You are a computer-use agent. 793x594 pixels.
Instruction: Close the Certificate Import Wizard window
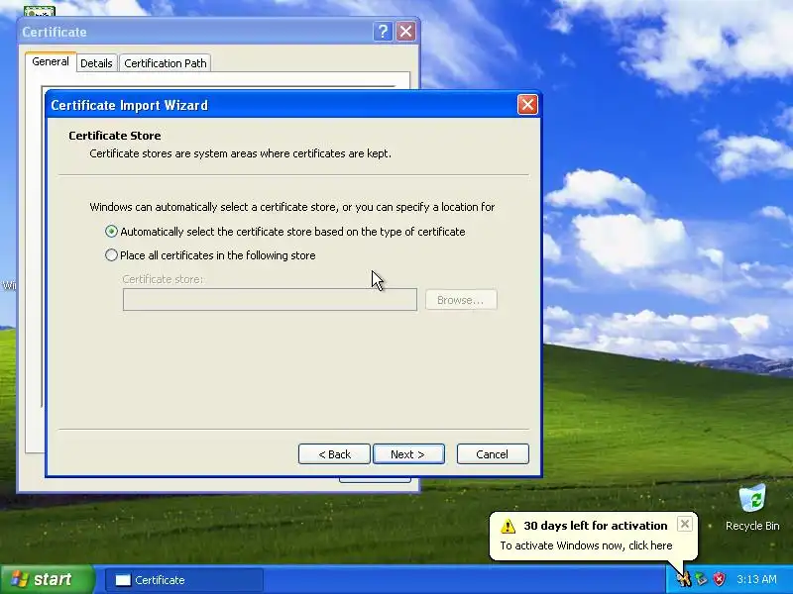[527, 105]
